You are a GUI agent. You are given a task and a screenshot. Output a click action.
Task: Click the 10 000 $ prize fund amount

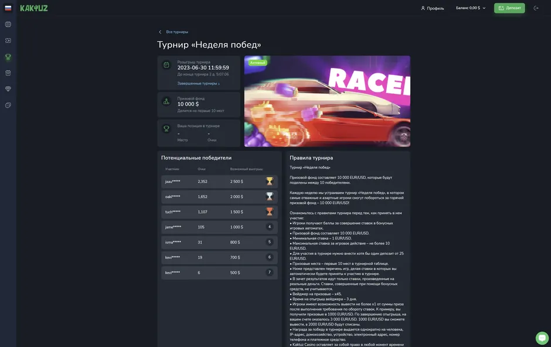(188, 104)
